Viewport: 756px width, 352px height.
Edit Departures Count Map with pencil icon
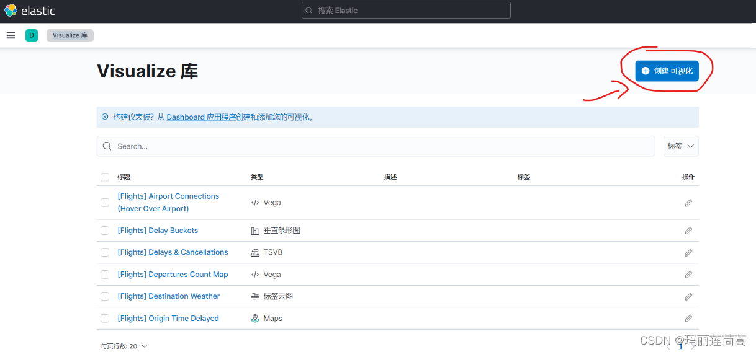(688, 275)
